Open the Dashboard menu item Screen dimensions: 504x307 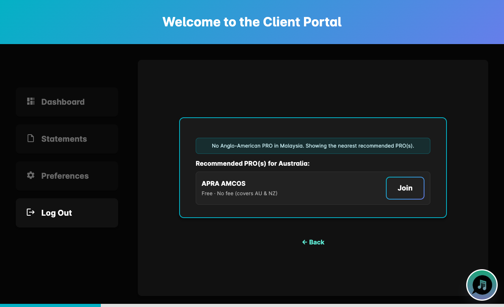(x=67, y=102)
